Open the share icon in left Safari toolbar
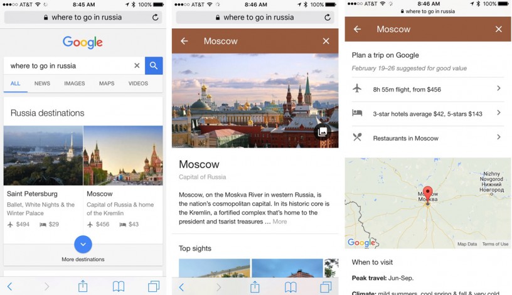Image resolution: width=512 pixels, height=295 pixels. [83, 286]
